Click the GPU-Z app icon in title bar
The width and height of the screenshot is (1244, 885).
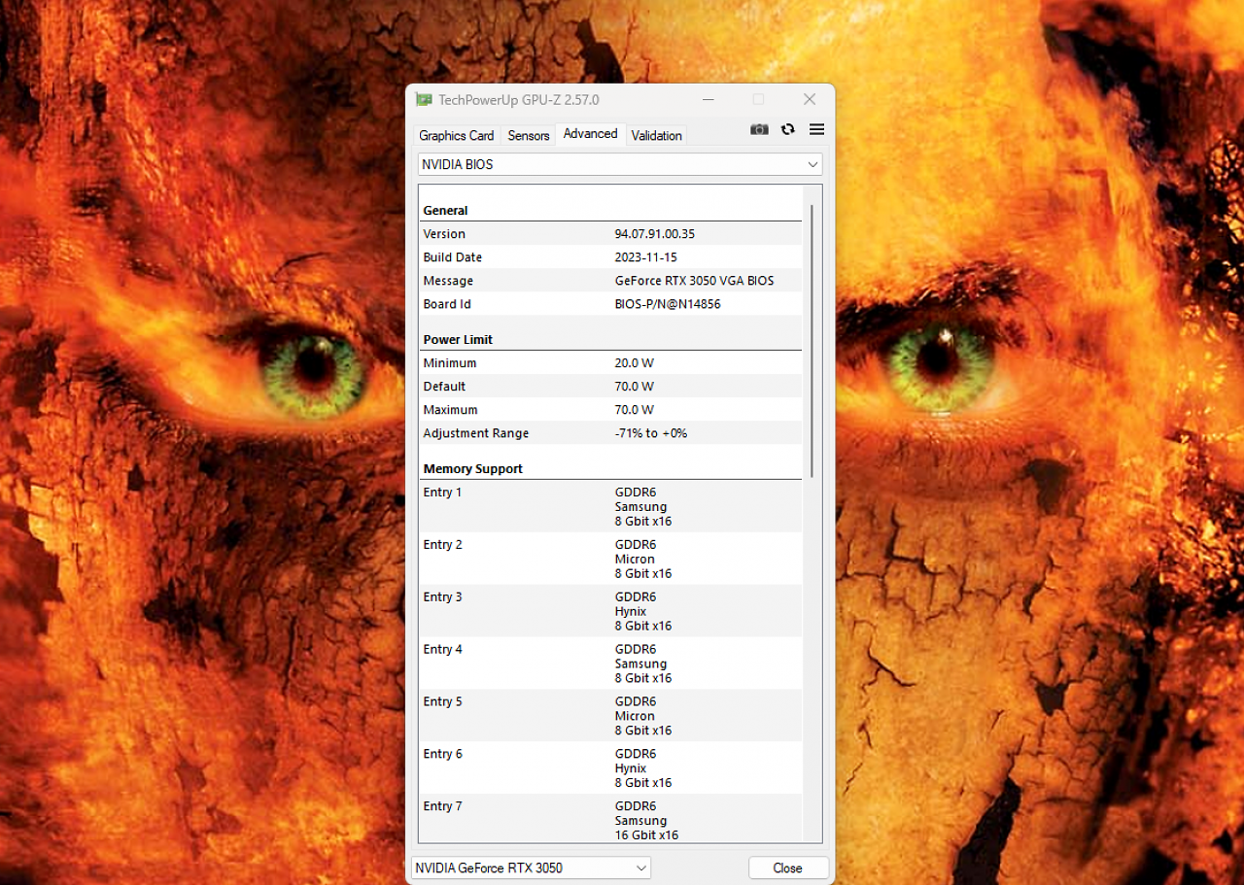pos(424,99)
